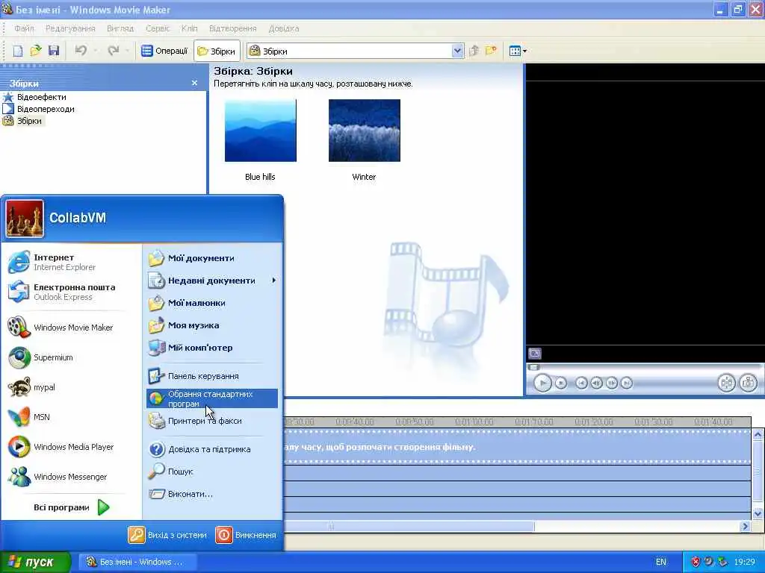Click the Undo arrow in toolbar
Image resolution: width=765 pixels, height=573 pixels.
click(81, 51)
